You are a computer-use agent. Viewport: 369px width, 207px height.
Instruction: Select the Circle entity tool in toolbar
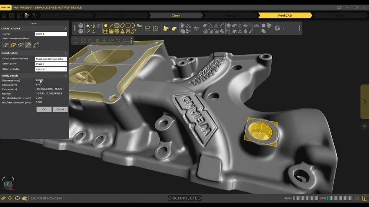tap(117, 26)
